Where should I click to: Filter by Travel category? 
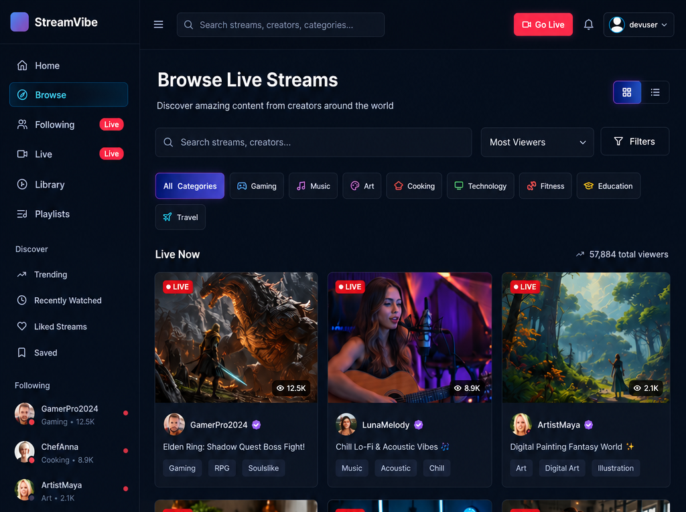click(x=180, y=217)
